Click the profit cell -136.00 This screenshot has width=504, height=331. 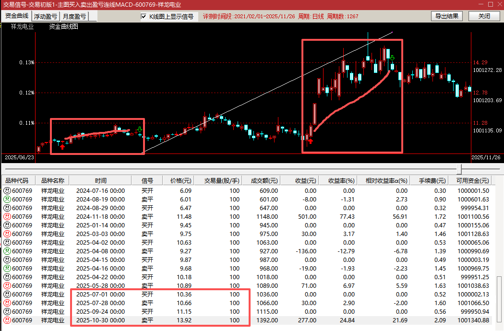pyautogui.click(x=306, y=251)
